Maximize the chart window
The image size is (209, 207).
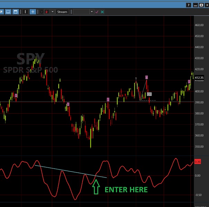201,5
